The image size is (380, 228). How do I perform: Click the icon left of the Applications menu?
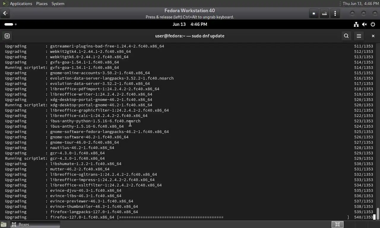click(x=5, y=4)
